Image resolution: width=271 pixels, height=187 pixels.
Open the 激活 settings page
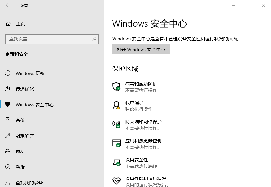(x=52, y=167)
